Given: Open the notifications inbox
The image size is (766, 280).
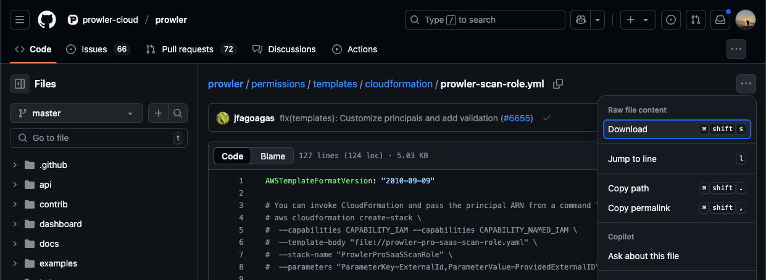Looking at the screenshot, I should pos(720,20).
